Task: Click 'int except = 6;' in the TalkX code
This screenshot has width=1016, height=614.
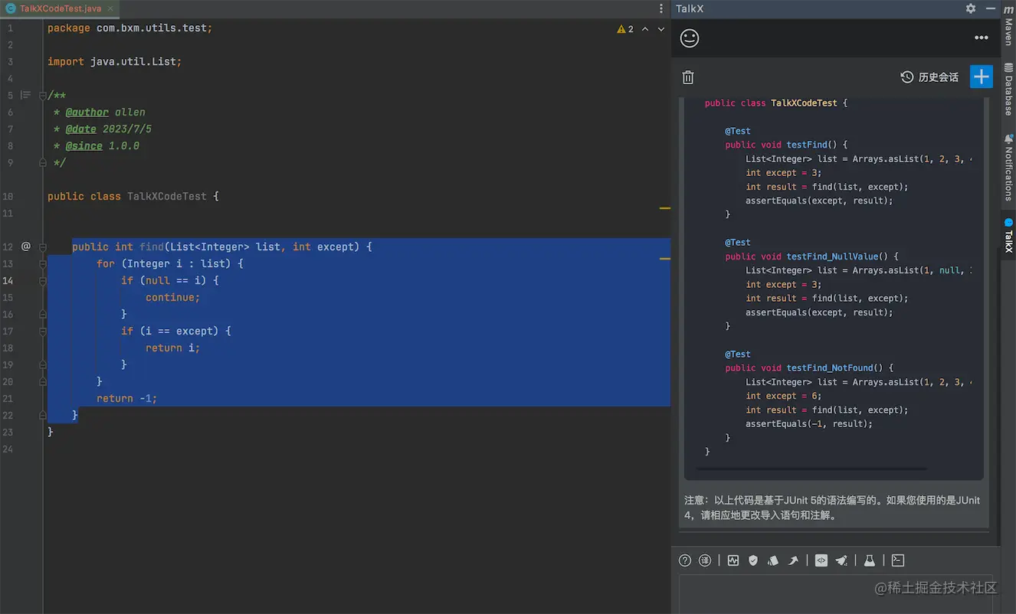Action: [784, 396]
